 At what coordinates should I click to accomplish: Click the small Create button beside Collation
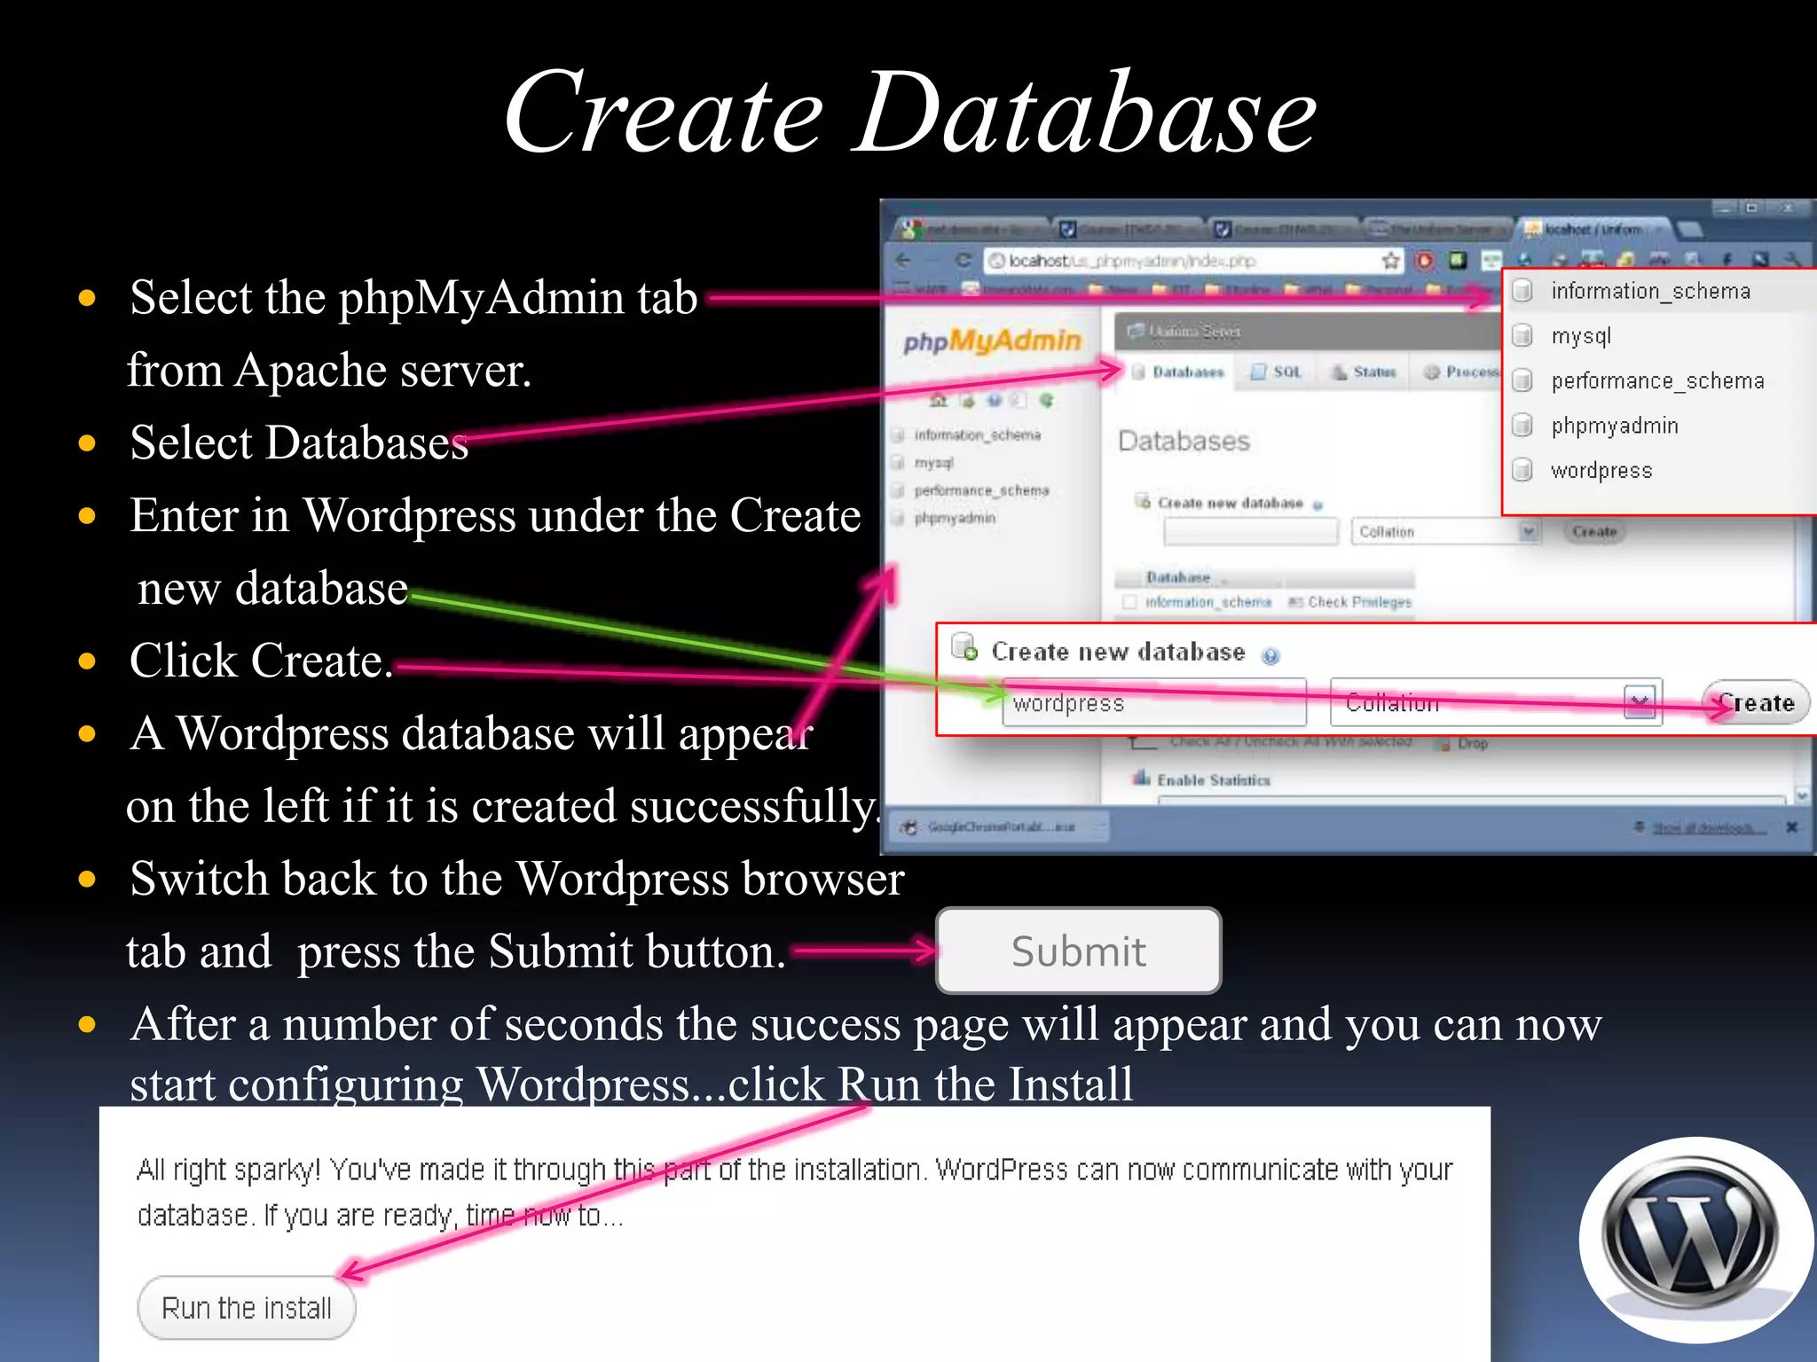[x=1594, y=532]
